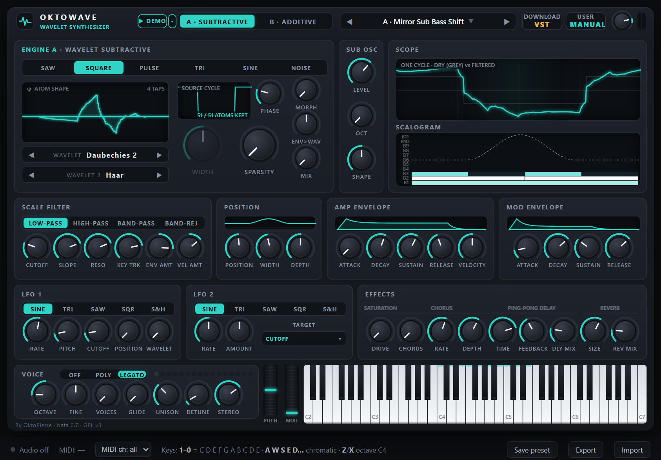The height and width of the screenshot is (460, 661).
Task: Select the High-Pass scale filter type
Action: point(91,223)
